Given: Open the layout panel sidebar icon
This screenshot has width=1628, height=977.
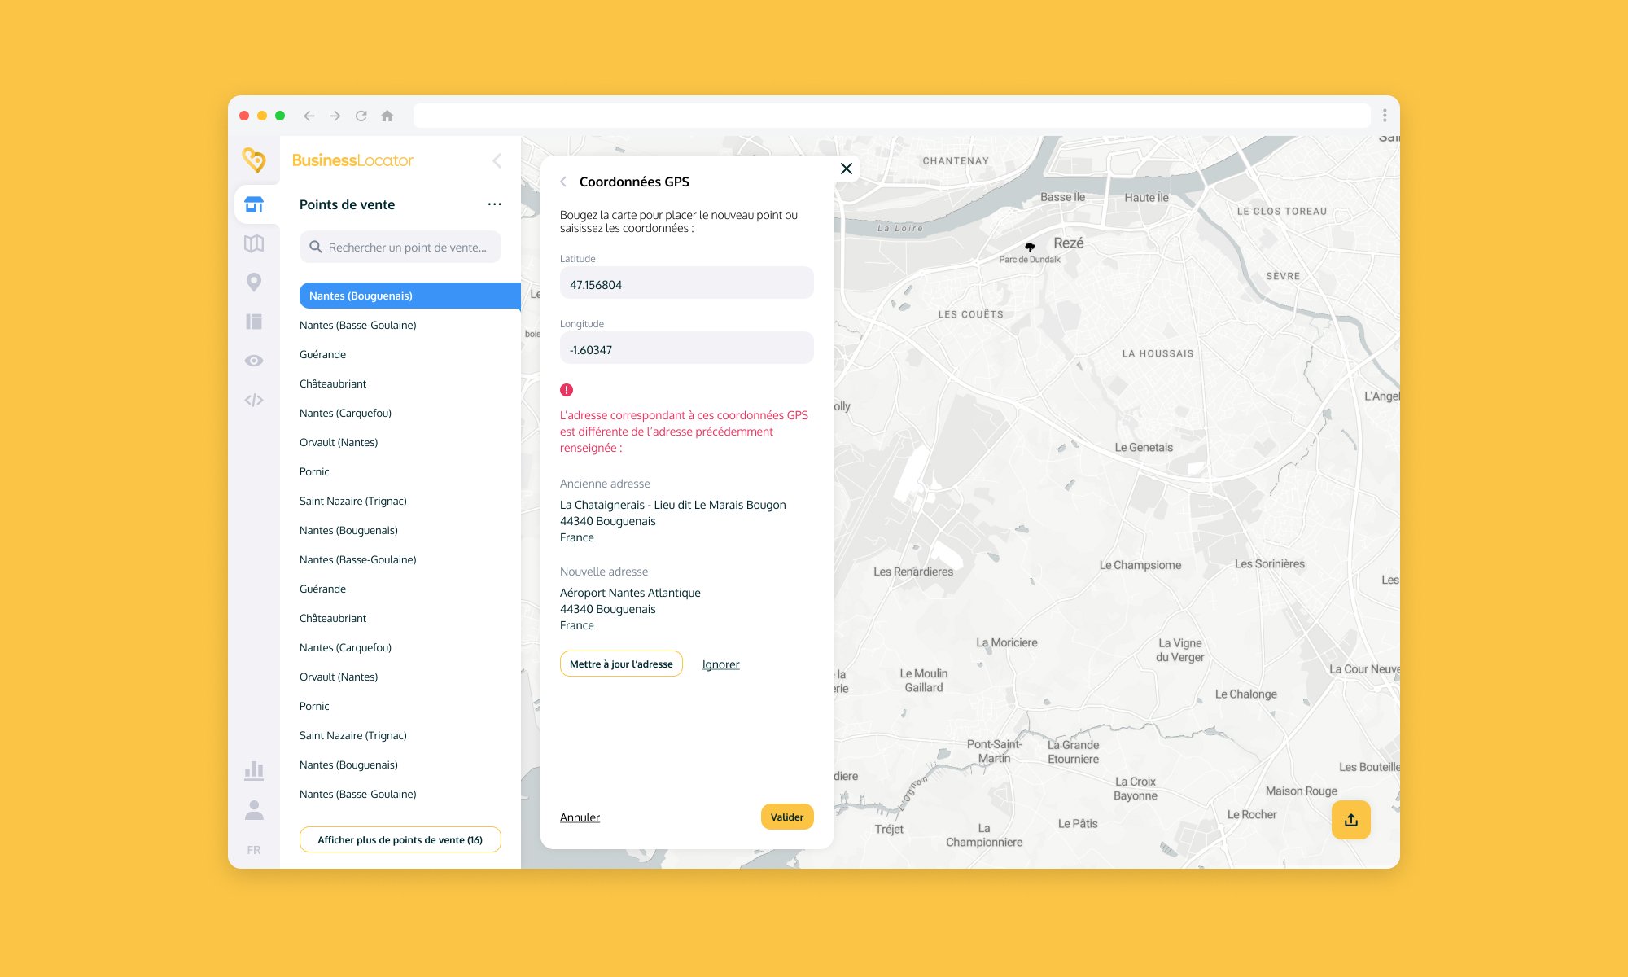Looking at the screenshot, I should pyautogui.click(x=254, y=322).
